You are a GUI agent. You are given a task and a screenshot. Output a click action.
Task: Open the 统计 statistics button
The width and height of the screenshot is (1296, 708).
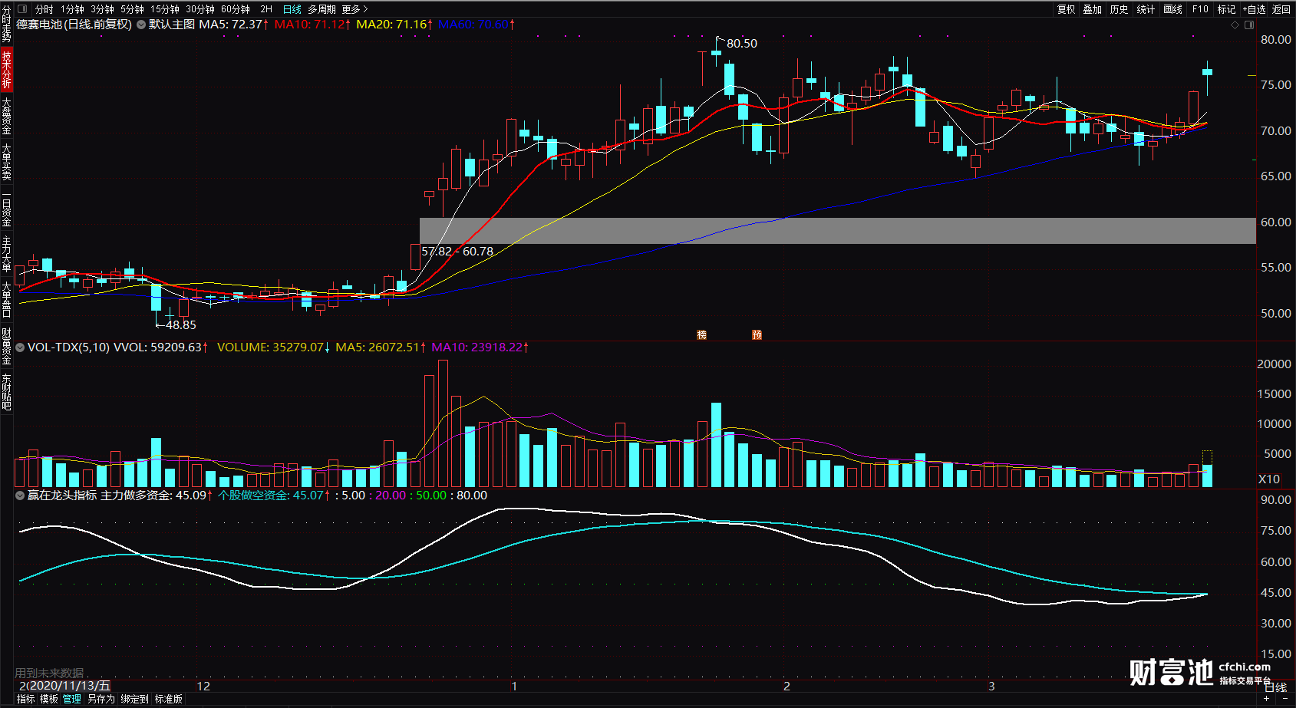[1146, 9]
